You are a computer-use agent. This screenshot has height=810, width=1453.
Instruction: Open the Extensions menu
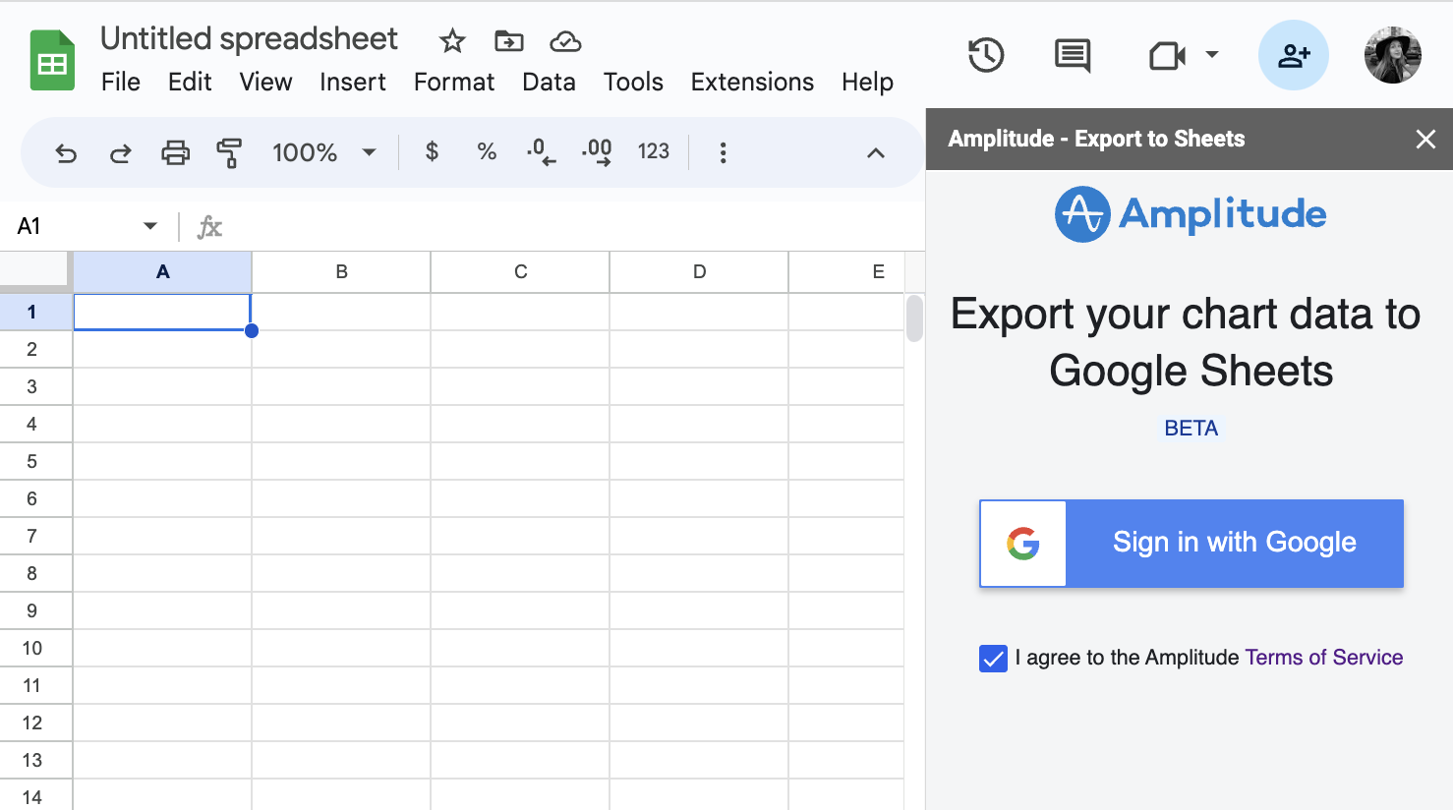click(752, 82)
